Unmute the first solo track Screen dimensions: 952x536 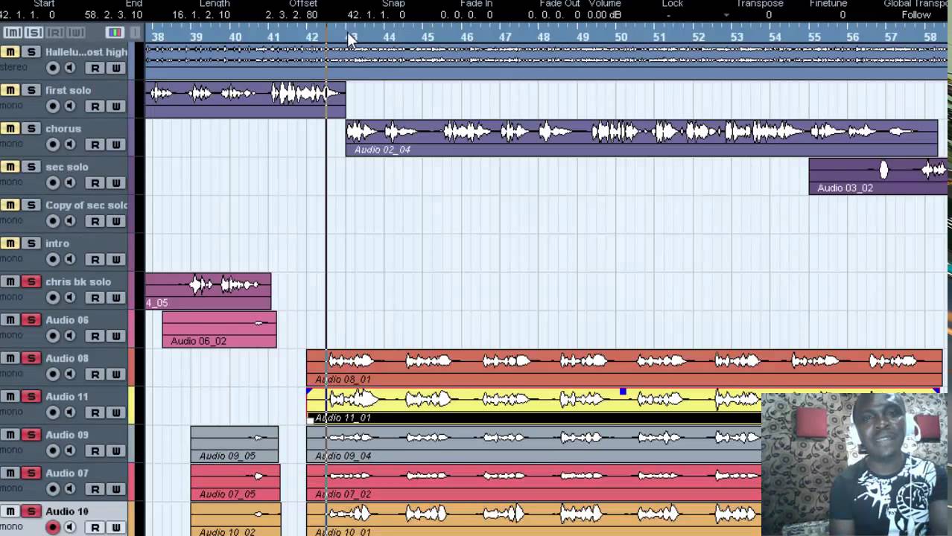(10, 90)
